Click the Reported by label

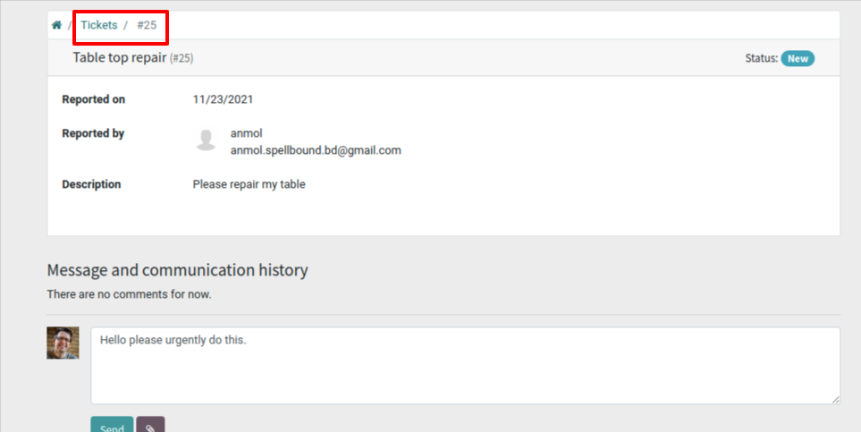[x=93, y=133]
